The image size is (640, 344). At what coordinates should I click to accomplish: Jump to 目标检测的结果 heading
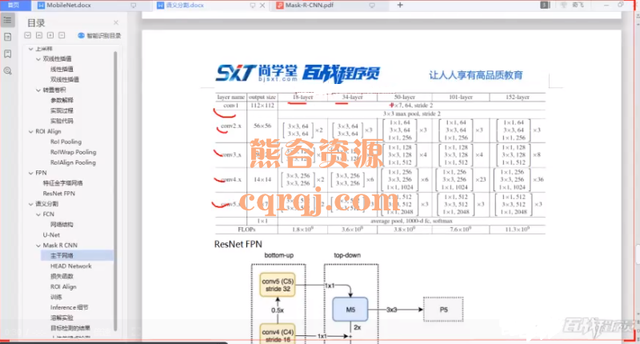(x=70, y=328)
